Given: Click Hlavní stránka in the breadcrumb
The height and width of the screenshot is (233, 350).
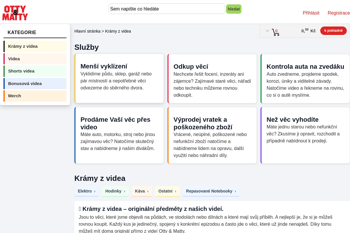Looking at the screenshot, I should click(87, 31).
